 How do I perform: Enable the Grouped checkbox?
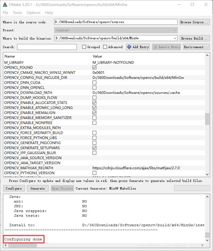[x=84, y=47]
